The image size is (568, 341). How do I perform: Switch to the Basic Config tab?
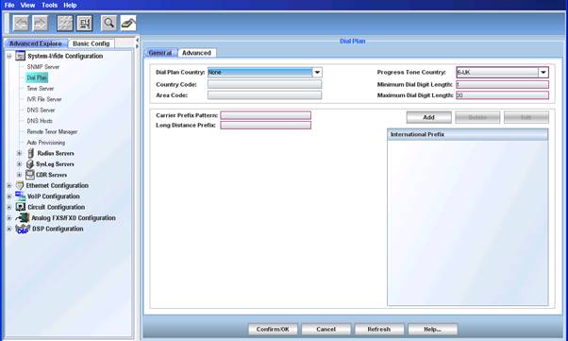92,43
